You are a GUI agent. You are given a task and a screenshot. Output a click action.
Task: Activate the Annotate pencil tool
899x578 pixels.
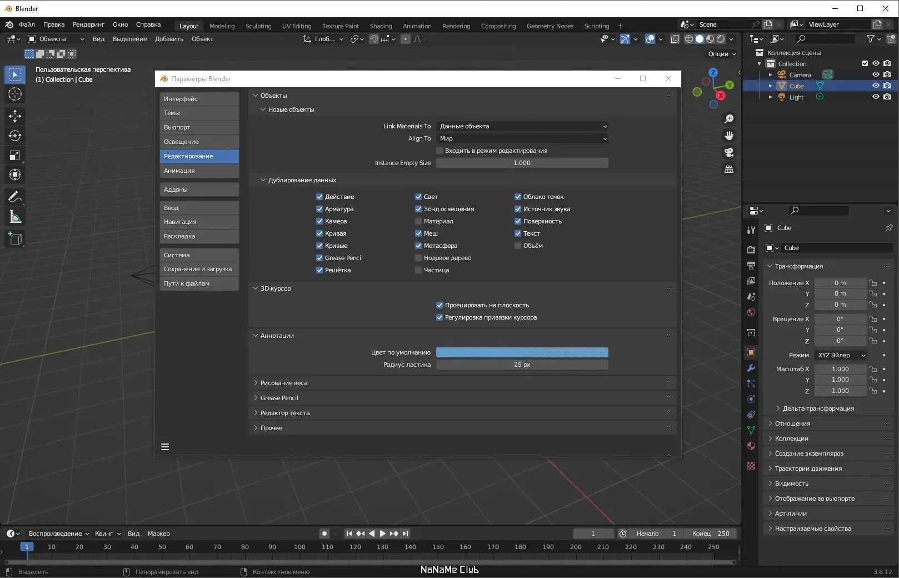coord(15,197)
